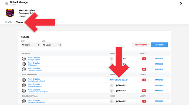The image size is (189, 105).
Task: Click the Add Team button
Action: (x=159, y=45)
